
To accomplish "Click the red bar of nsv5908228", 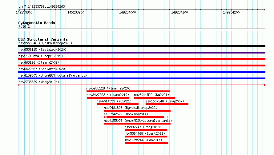I will coord(128,91).
